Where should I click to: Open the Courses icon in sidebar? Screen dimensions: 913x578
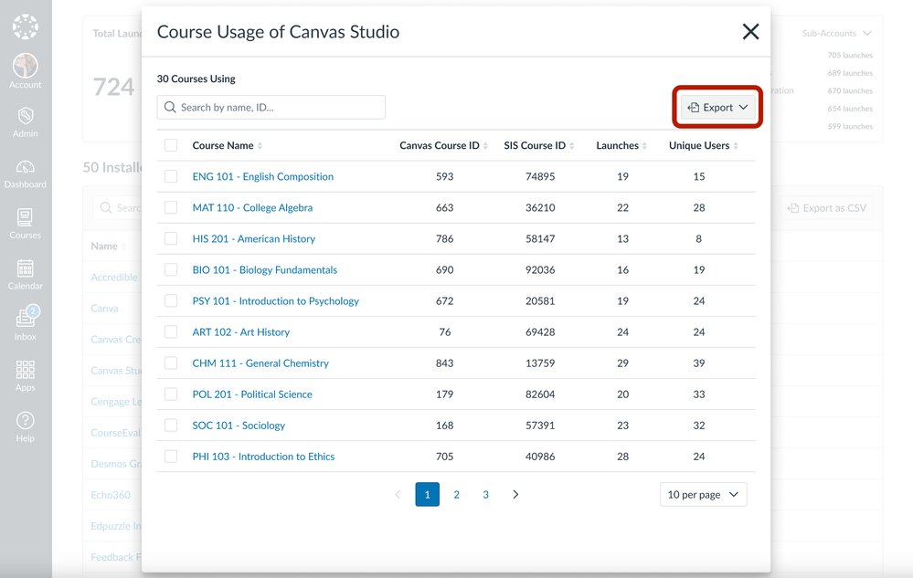click(25, 222)
